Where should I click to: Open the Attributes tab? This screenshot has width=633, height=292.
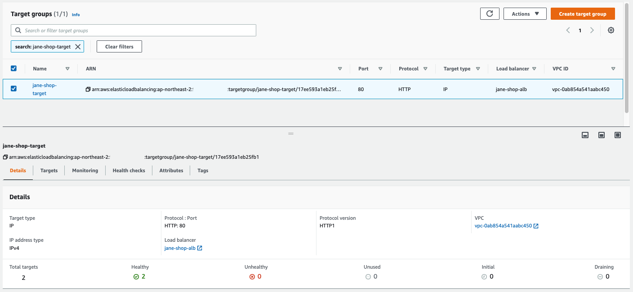coord(171,170)
